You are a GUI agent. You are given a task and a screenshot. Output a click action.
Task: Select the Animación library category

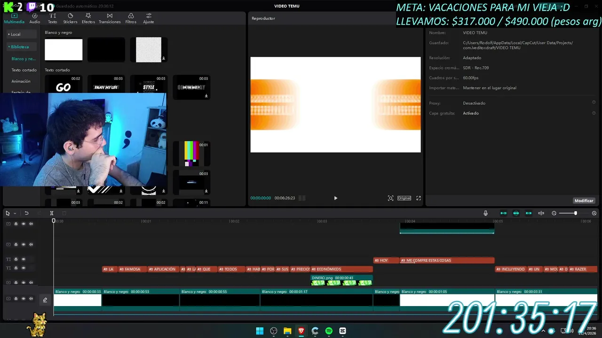21,81
